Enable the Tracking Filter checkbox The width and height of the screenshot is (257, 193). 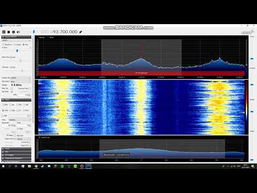coord(29,88)
